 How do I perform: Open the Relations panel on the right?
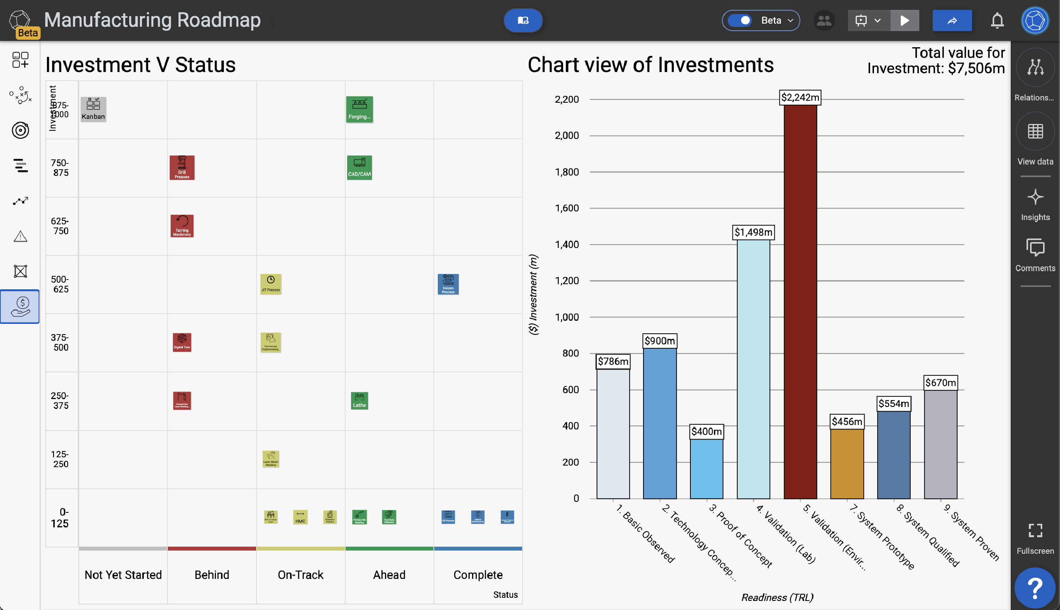click(x=1034, y=67)
